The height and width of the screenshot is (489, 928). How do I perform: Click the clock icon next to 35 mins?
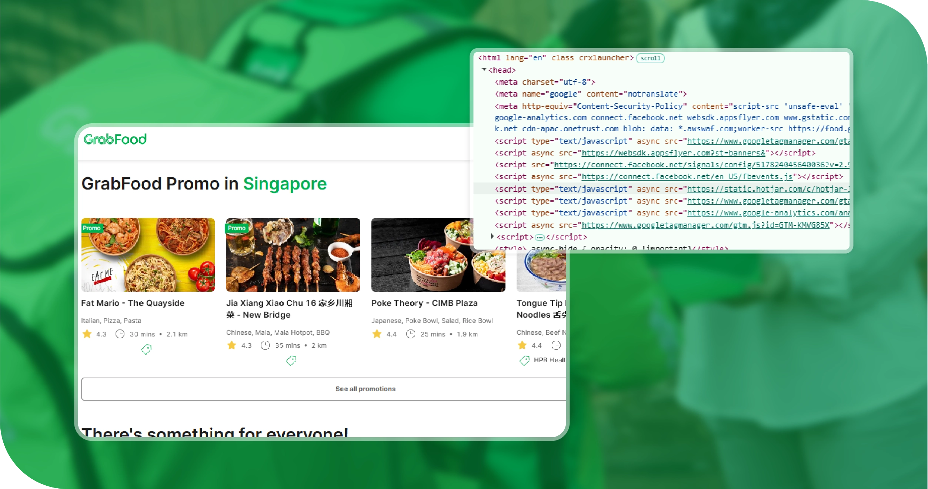(x=266, y=345)
